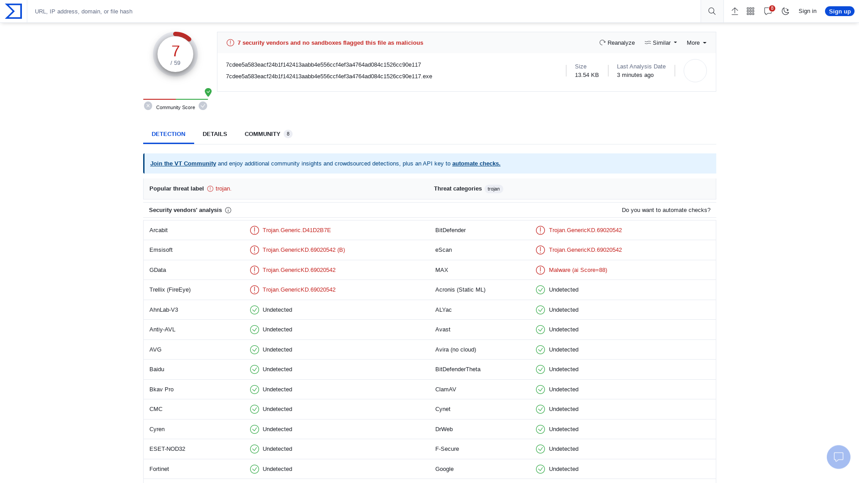Click Trojan.GenericKD.69020542 (B) Emsisoft result
859x483 pixels.
coord(304,250)
